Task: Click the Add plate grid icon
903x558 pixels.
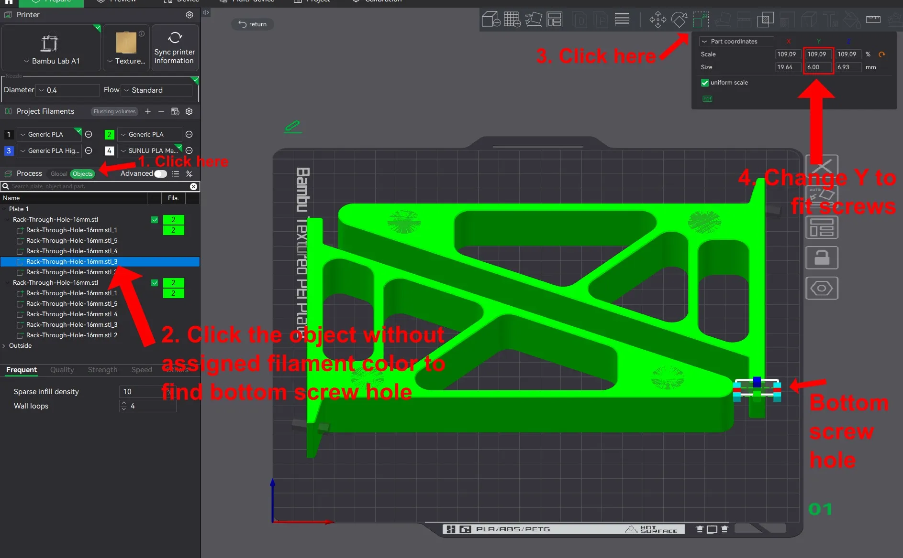Action: coord(512,20)
